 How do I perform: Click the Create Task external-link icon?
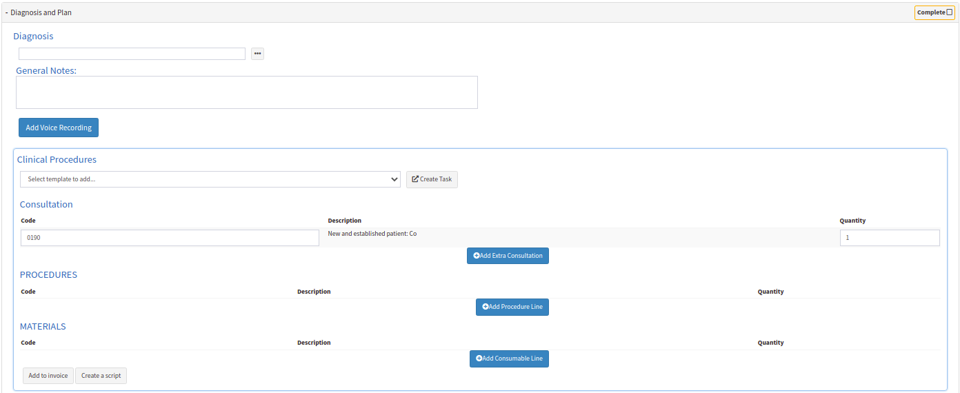pyautogui.click(x=415, y=179)
